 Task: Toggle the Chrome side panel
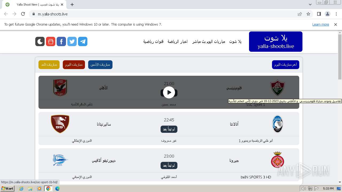(319, 14)
